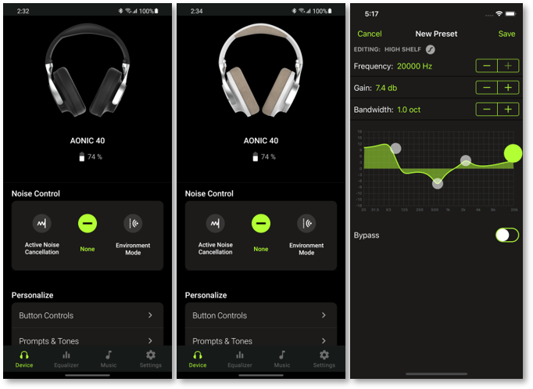Tap battery icon in left screen
This screenshot has height=389, width=533.
(x=81, y=157)
